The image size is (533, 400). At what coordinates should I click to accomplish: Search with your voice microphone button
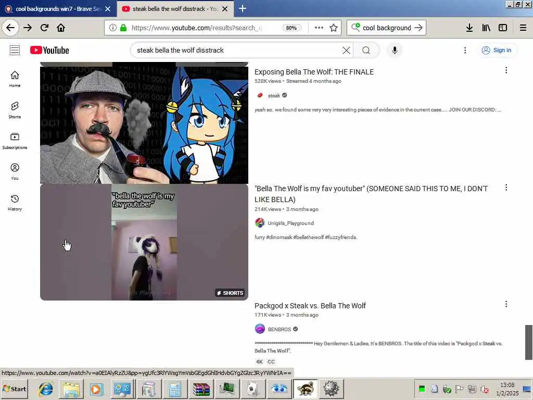coord(395,51)
